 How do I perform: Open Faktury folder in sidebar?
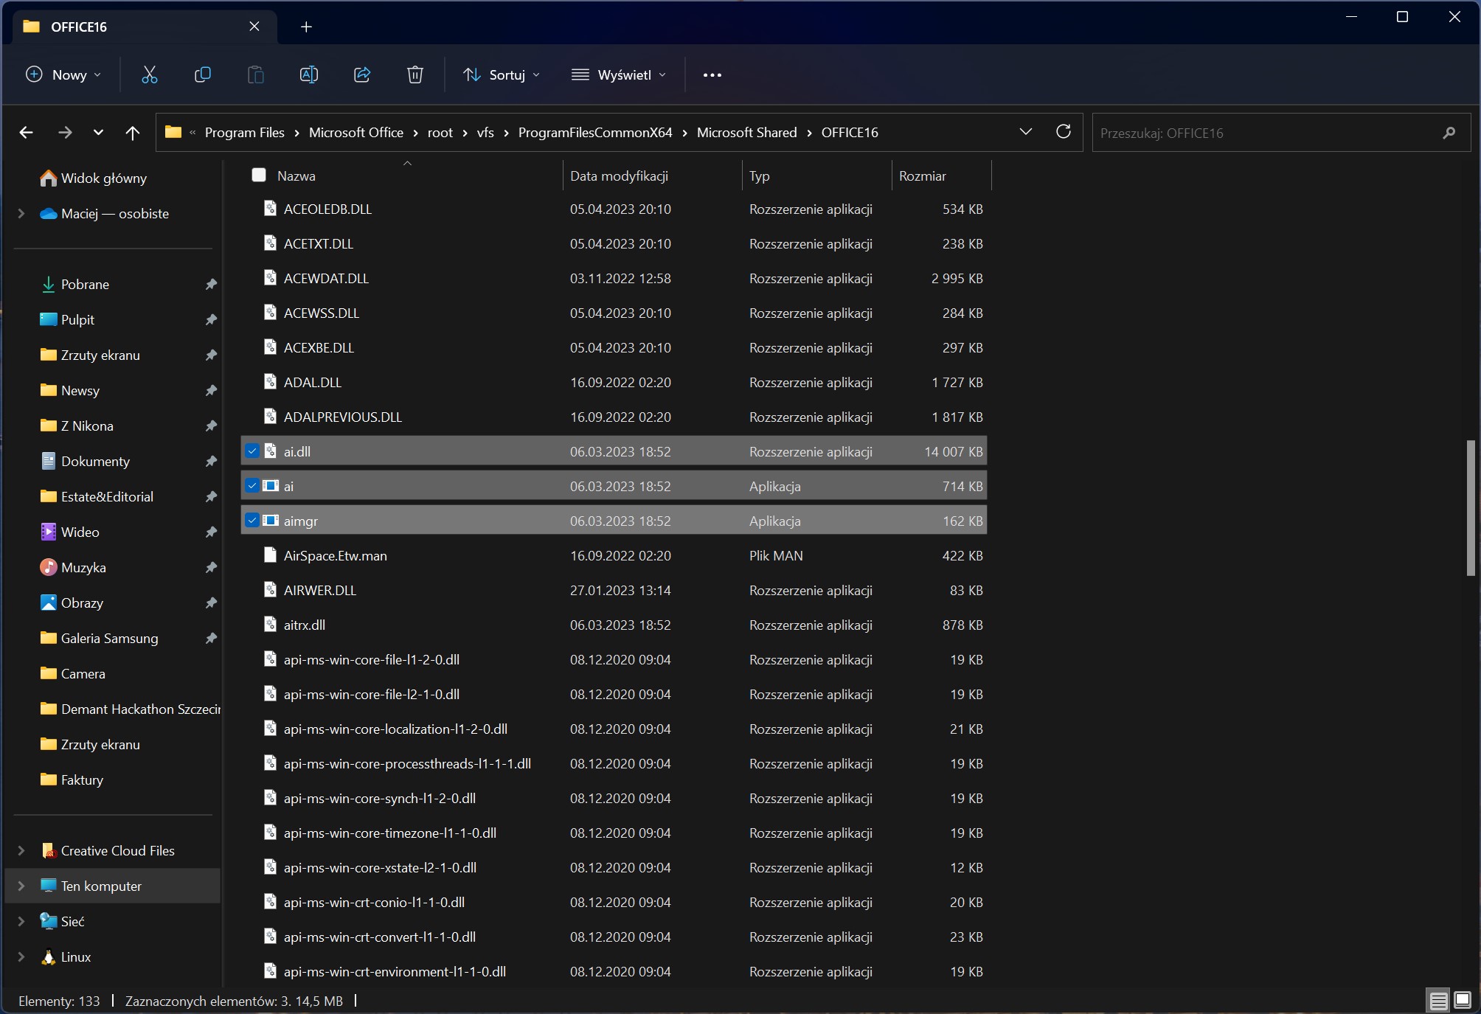(x=81, y=779)
